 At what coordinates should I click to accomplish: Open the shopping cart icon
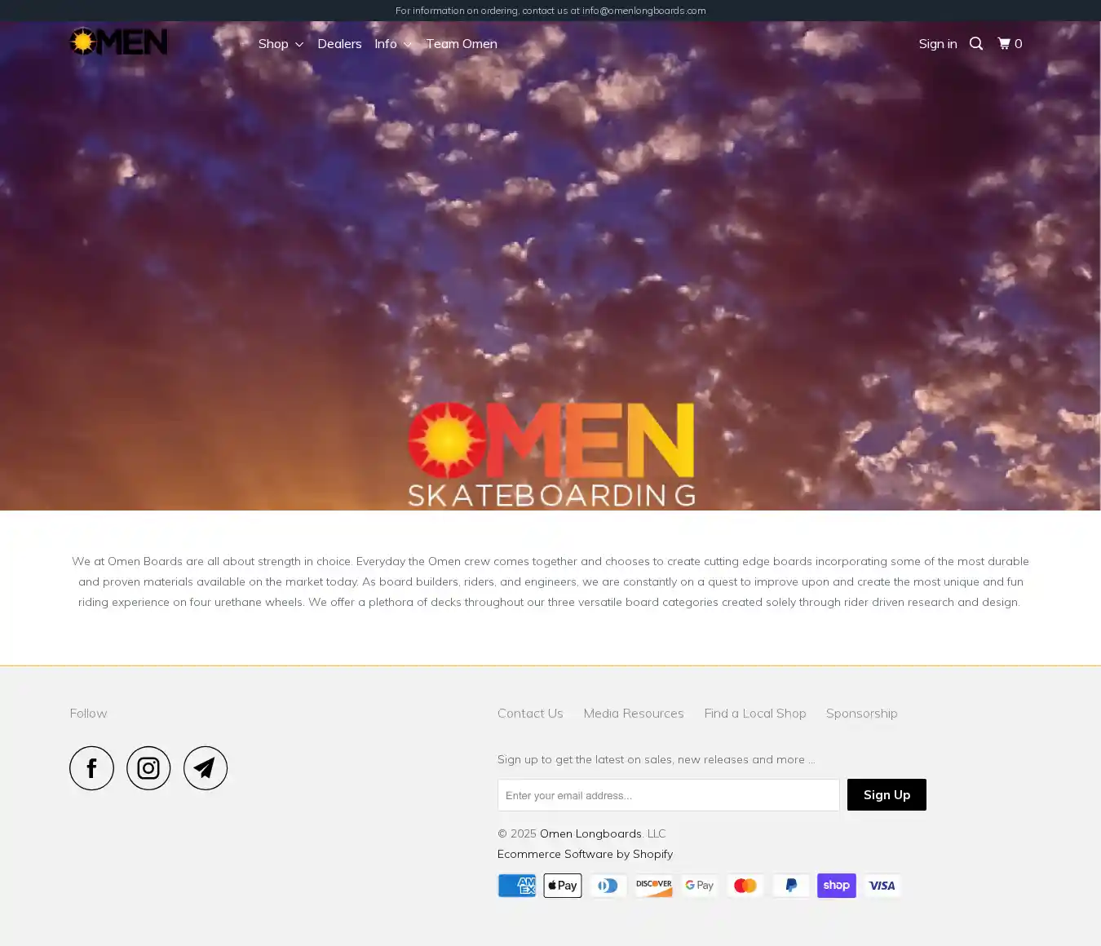(1010, 44)
